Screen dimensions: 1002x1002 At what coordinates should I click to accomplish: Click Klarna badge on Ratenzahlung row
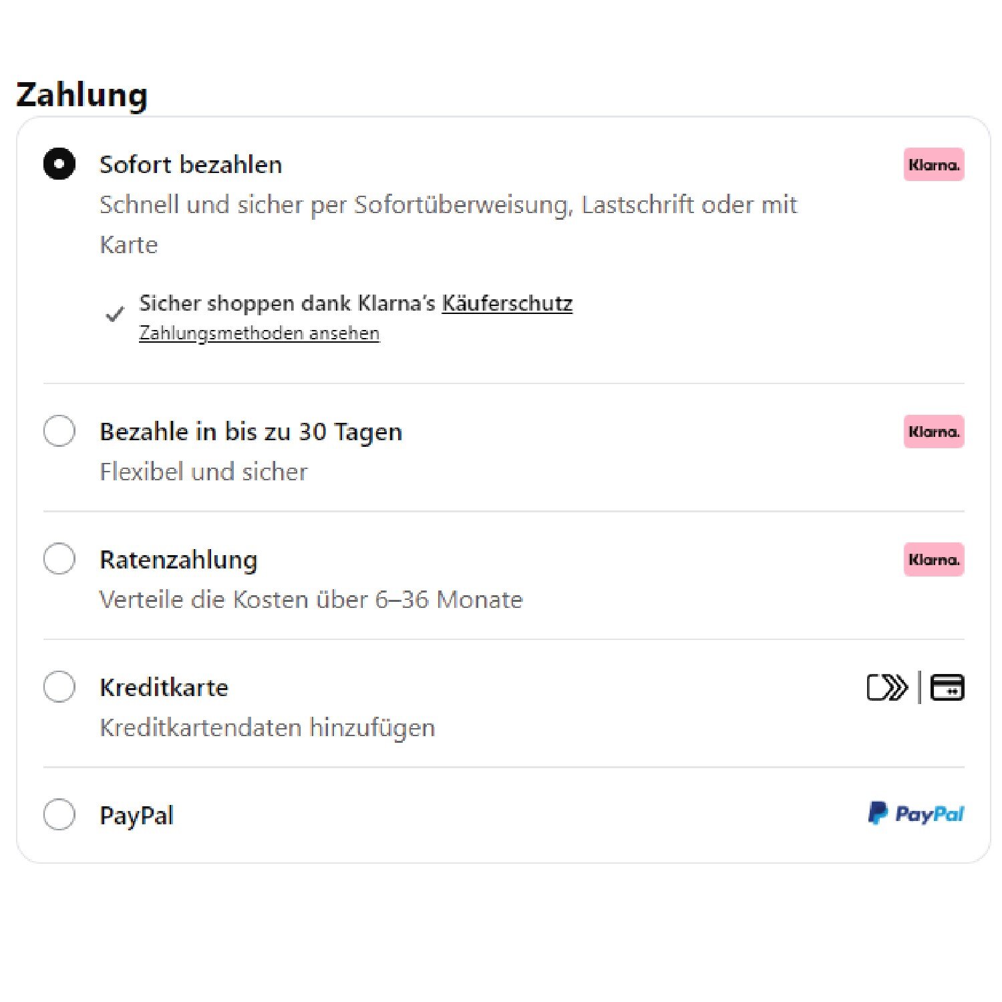pyautogui.click(x=933, y=559)
